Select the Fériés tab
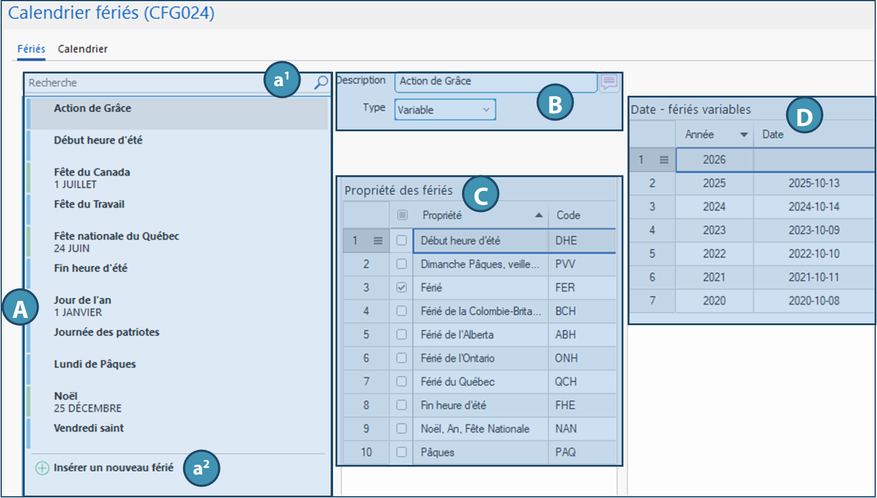Screen dimensions: 877x498 (31, 49)
